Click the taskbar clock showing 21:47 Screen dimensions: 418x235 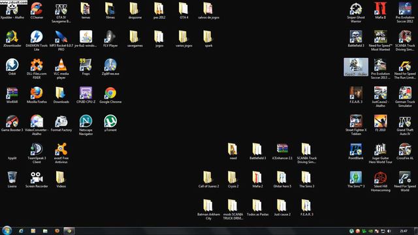pyautogui.click(x=404, y=231)
